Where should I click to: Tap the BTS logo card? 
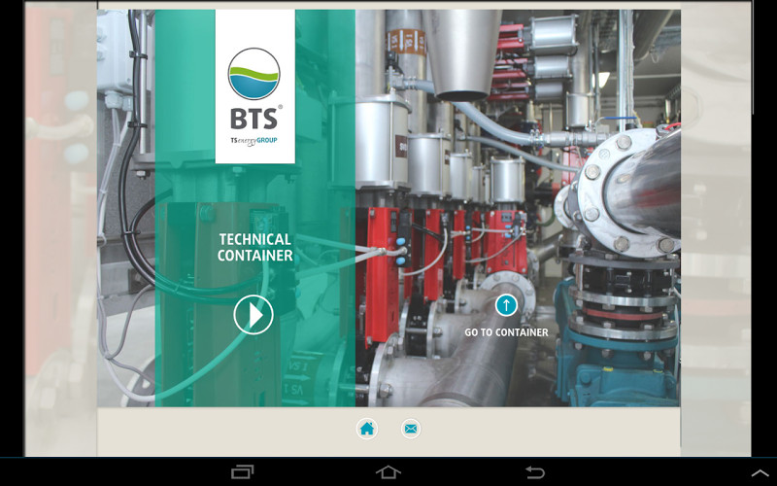pyautogui.click(x=255, y=87)
